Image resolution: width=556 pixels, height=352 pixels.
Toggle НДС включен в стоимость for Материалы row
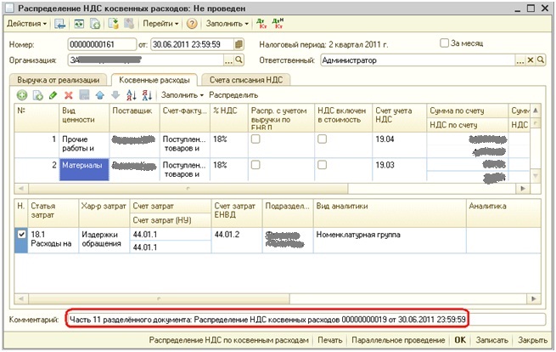[323, 163]
